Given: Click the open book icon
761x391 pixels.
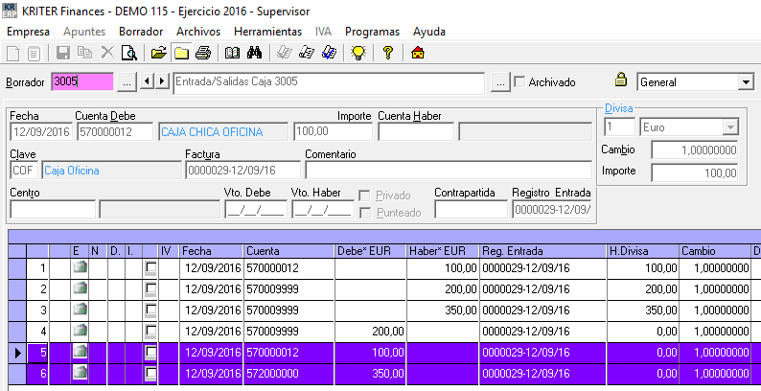Looking at the screenshot, I should click(232, 53).
